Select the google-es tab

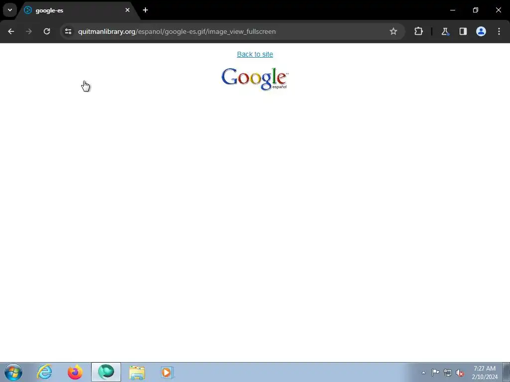click(76, 10)
